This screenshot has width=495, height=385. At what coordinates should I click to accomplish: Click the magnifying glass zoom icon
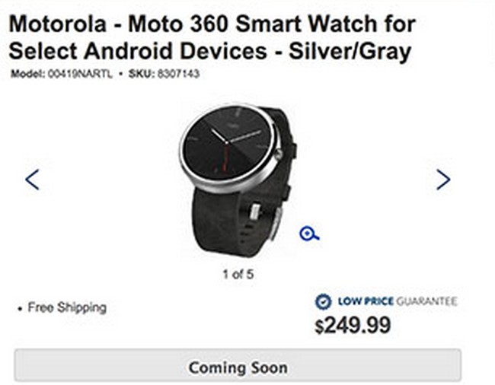pos(309,234)
